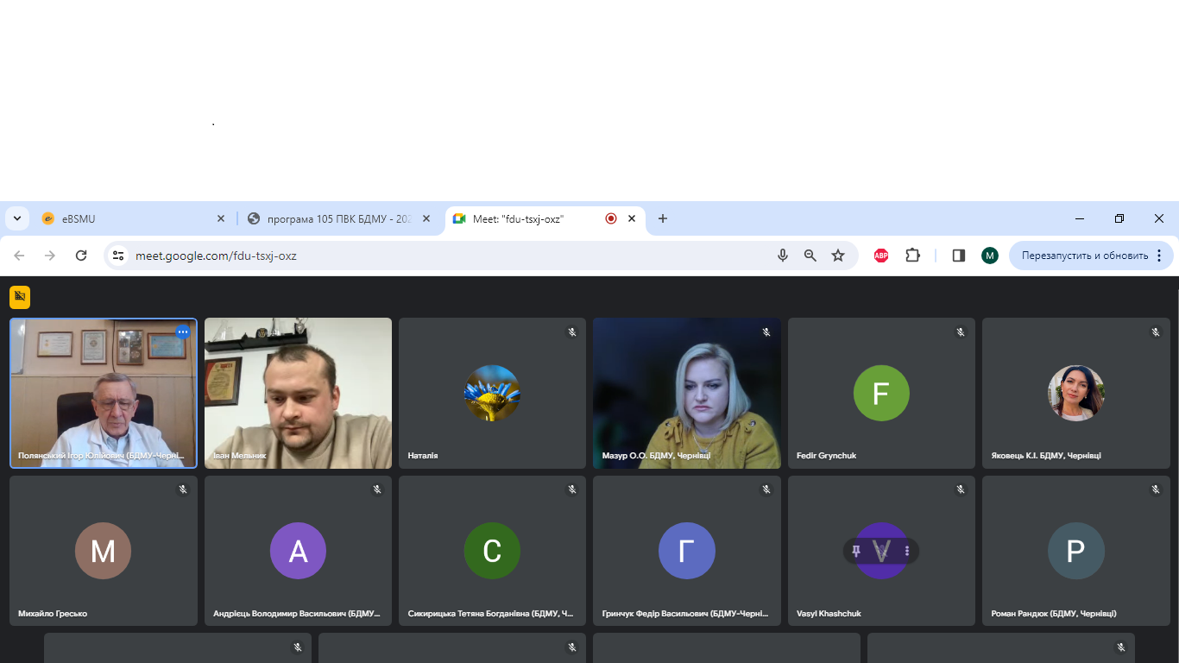The image size is (1179, 663).
Task: Click Андрієць Володимир Васильович A avatar
Action: pyautogui.click(x=298, y=551)
